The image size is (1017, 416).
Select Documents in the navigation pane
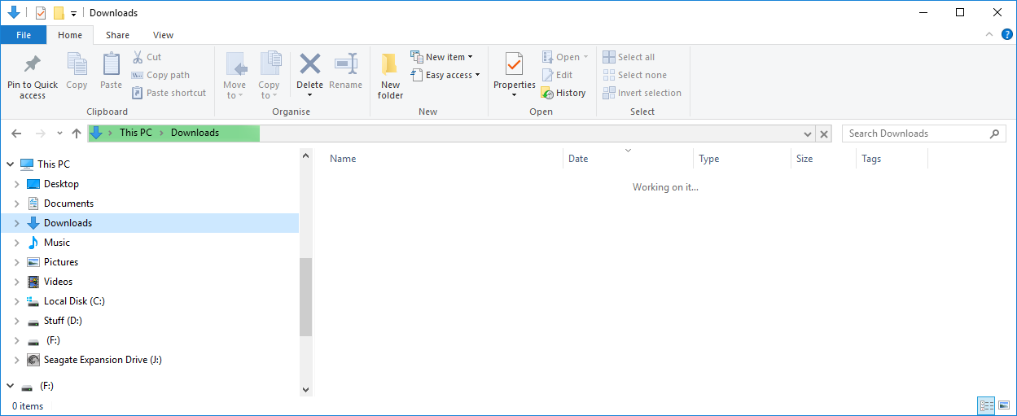coord(68,204)
